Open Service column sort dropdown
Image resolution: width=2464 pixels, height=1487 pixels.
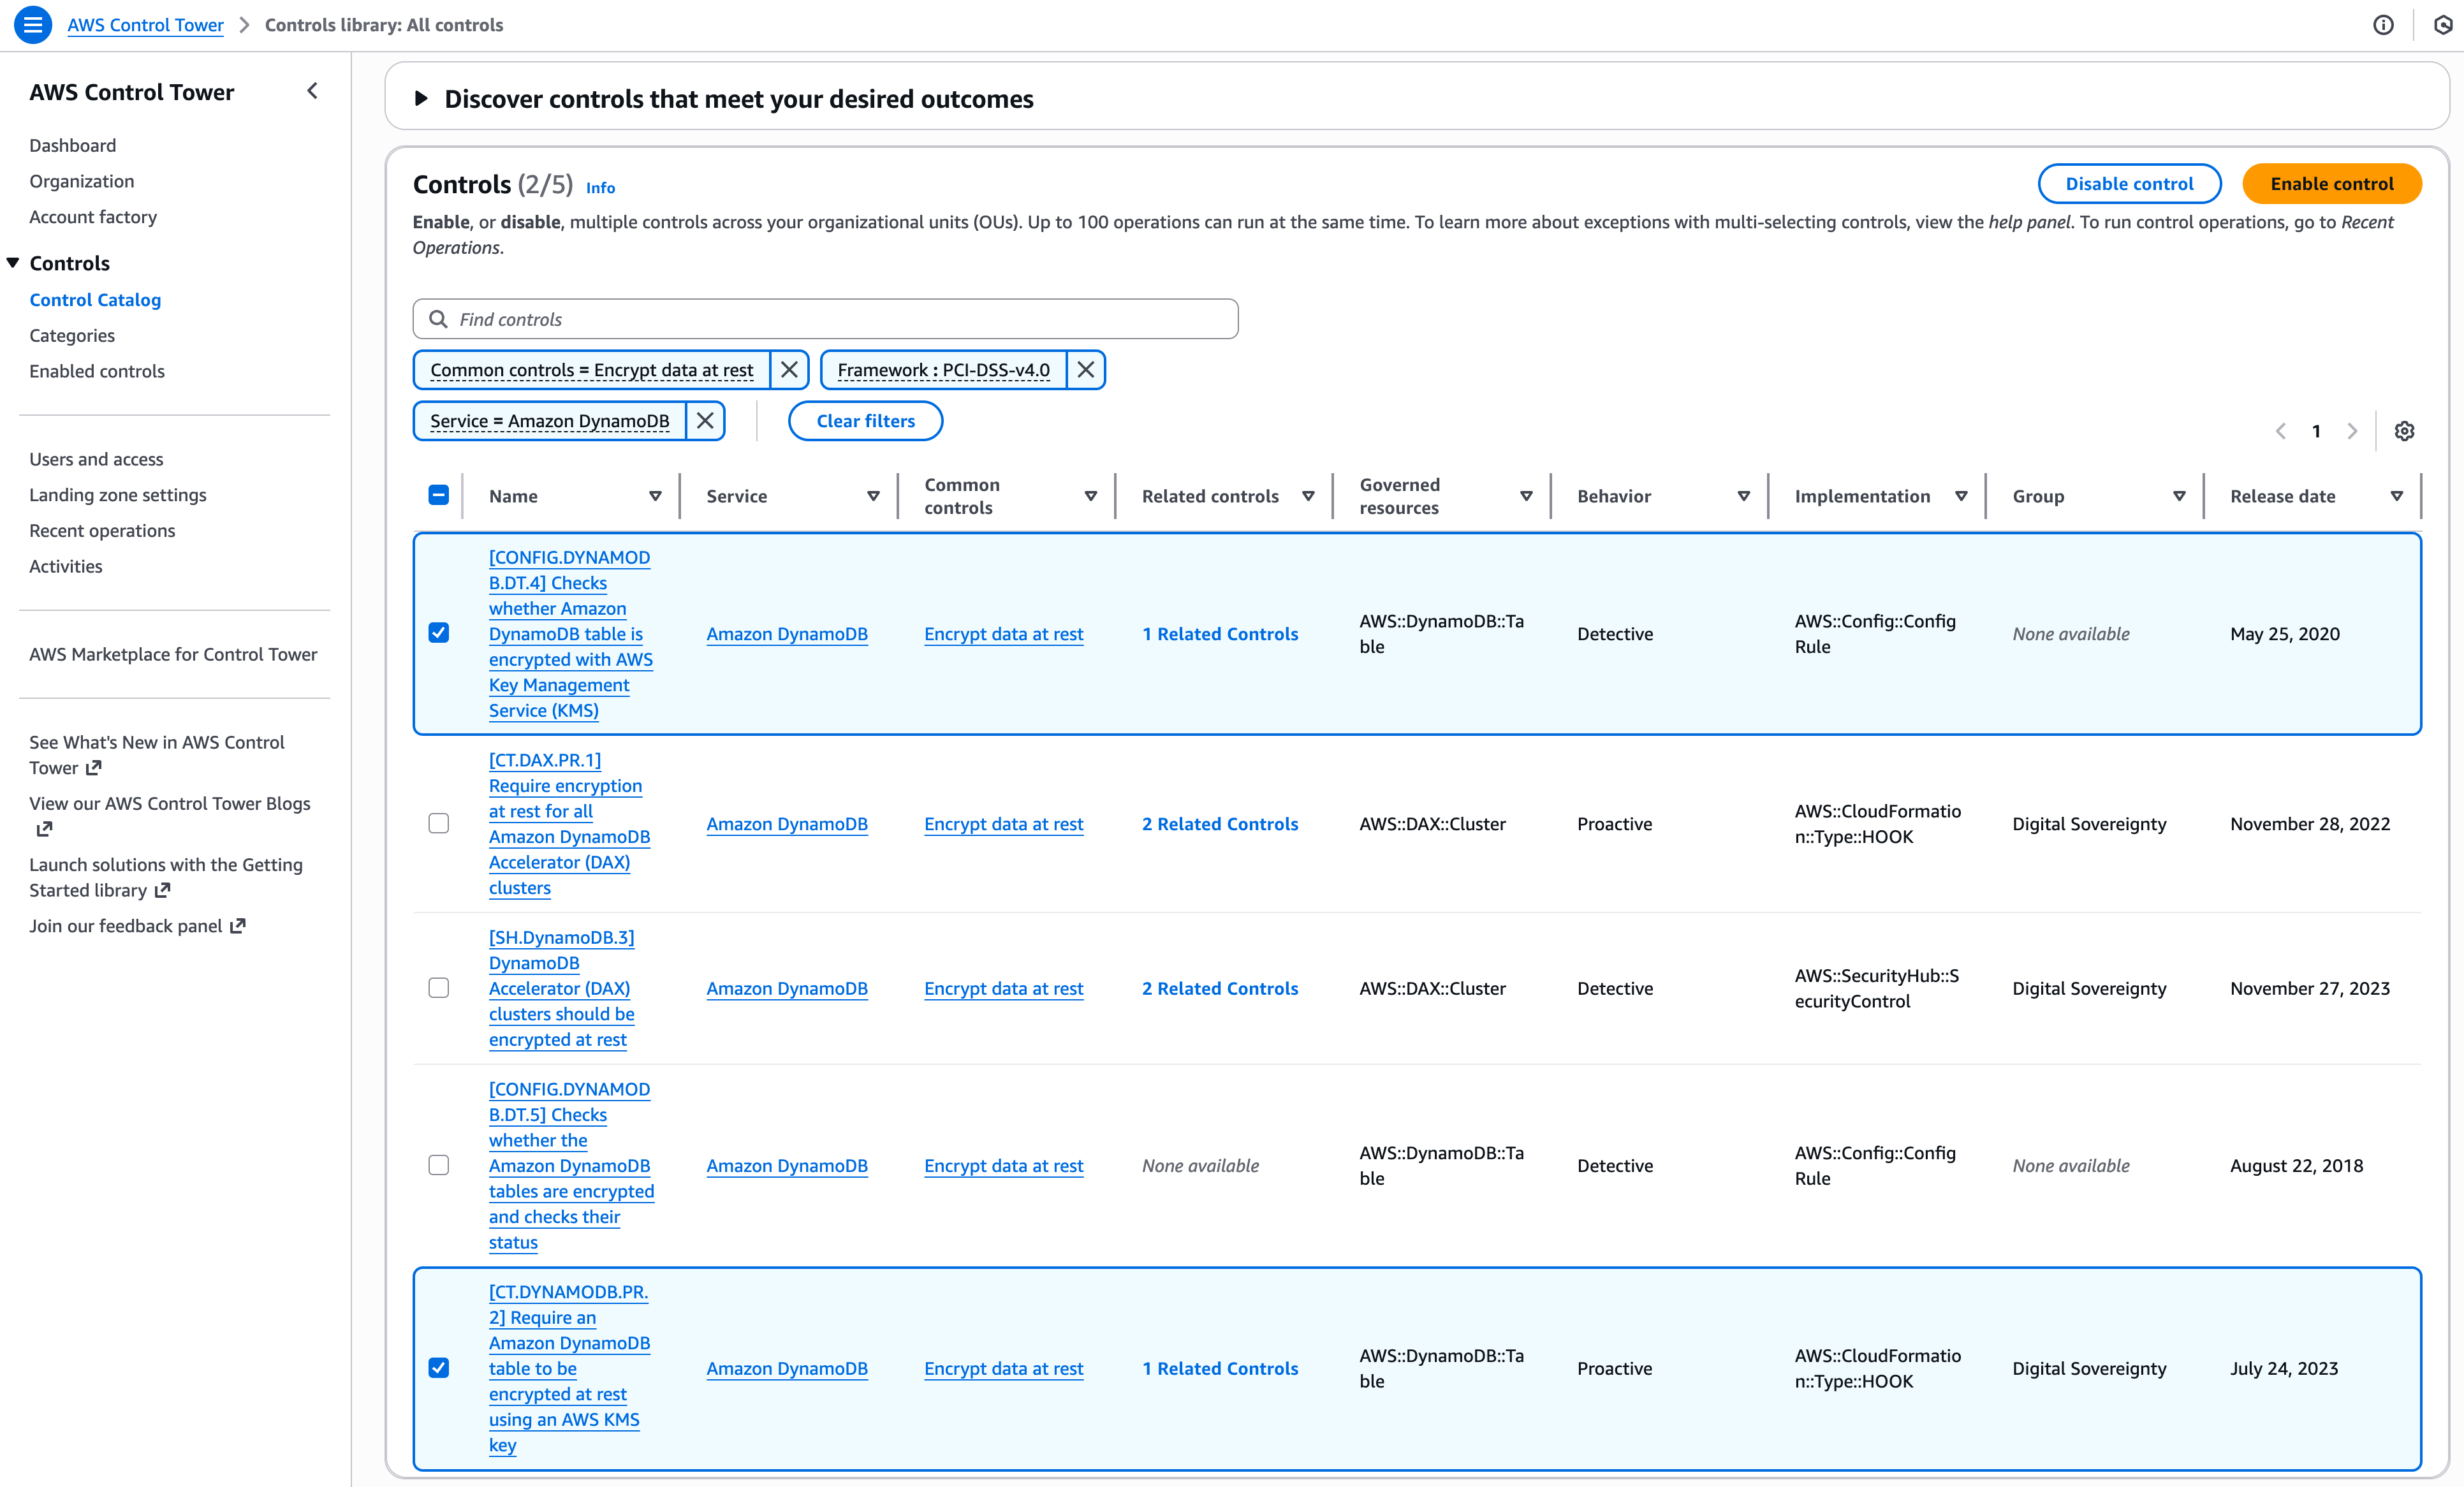coord(873,496)
